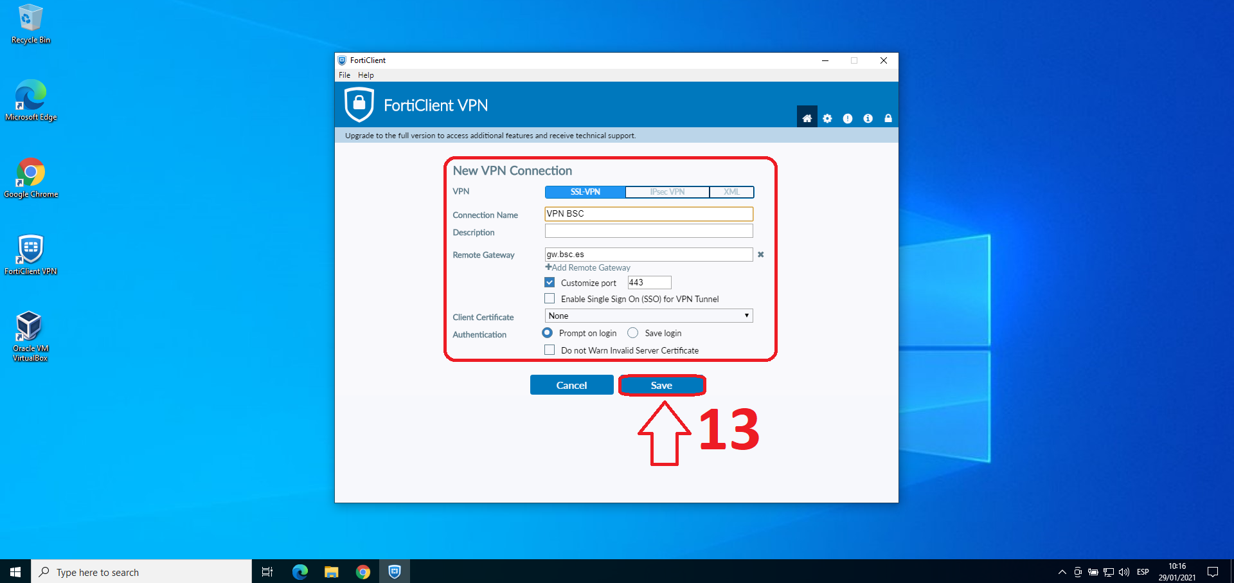Click the Description input field
1234x583 pixels.
tap(648, 231)
